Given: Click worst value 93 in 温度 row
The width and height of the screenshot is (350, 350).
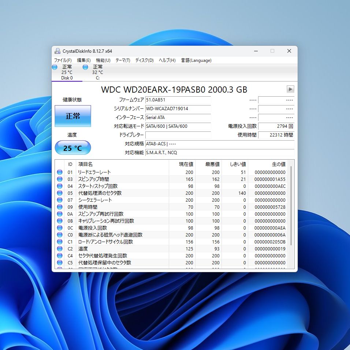Looking at the screenshot, I should 217,249.
